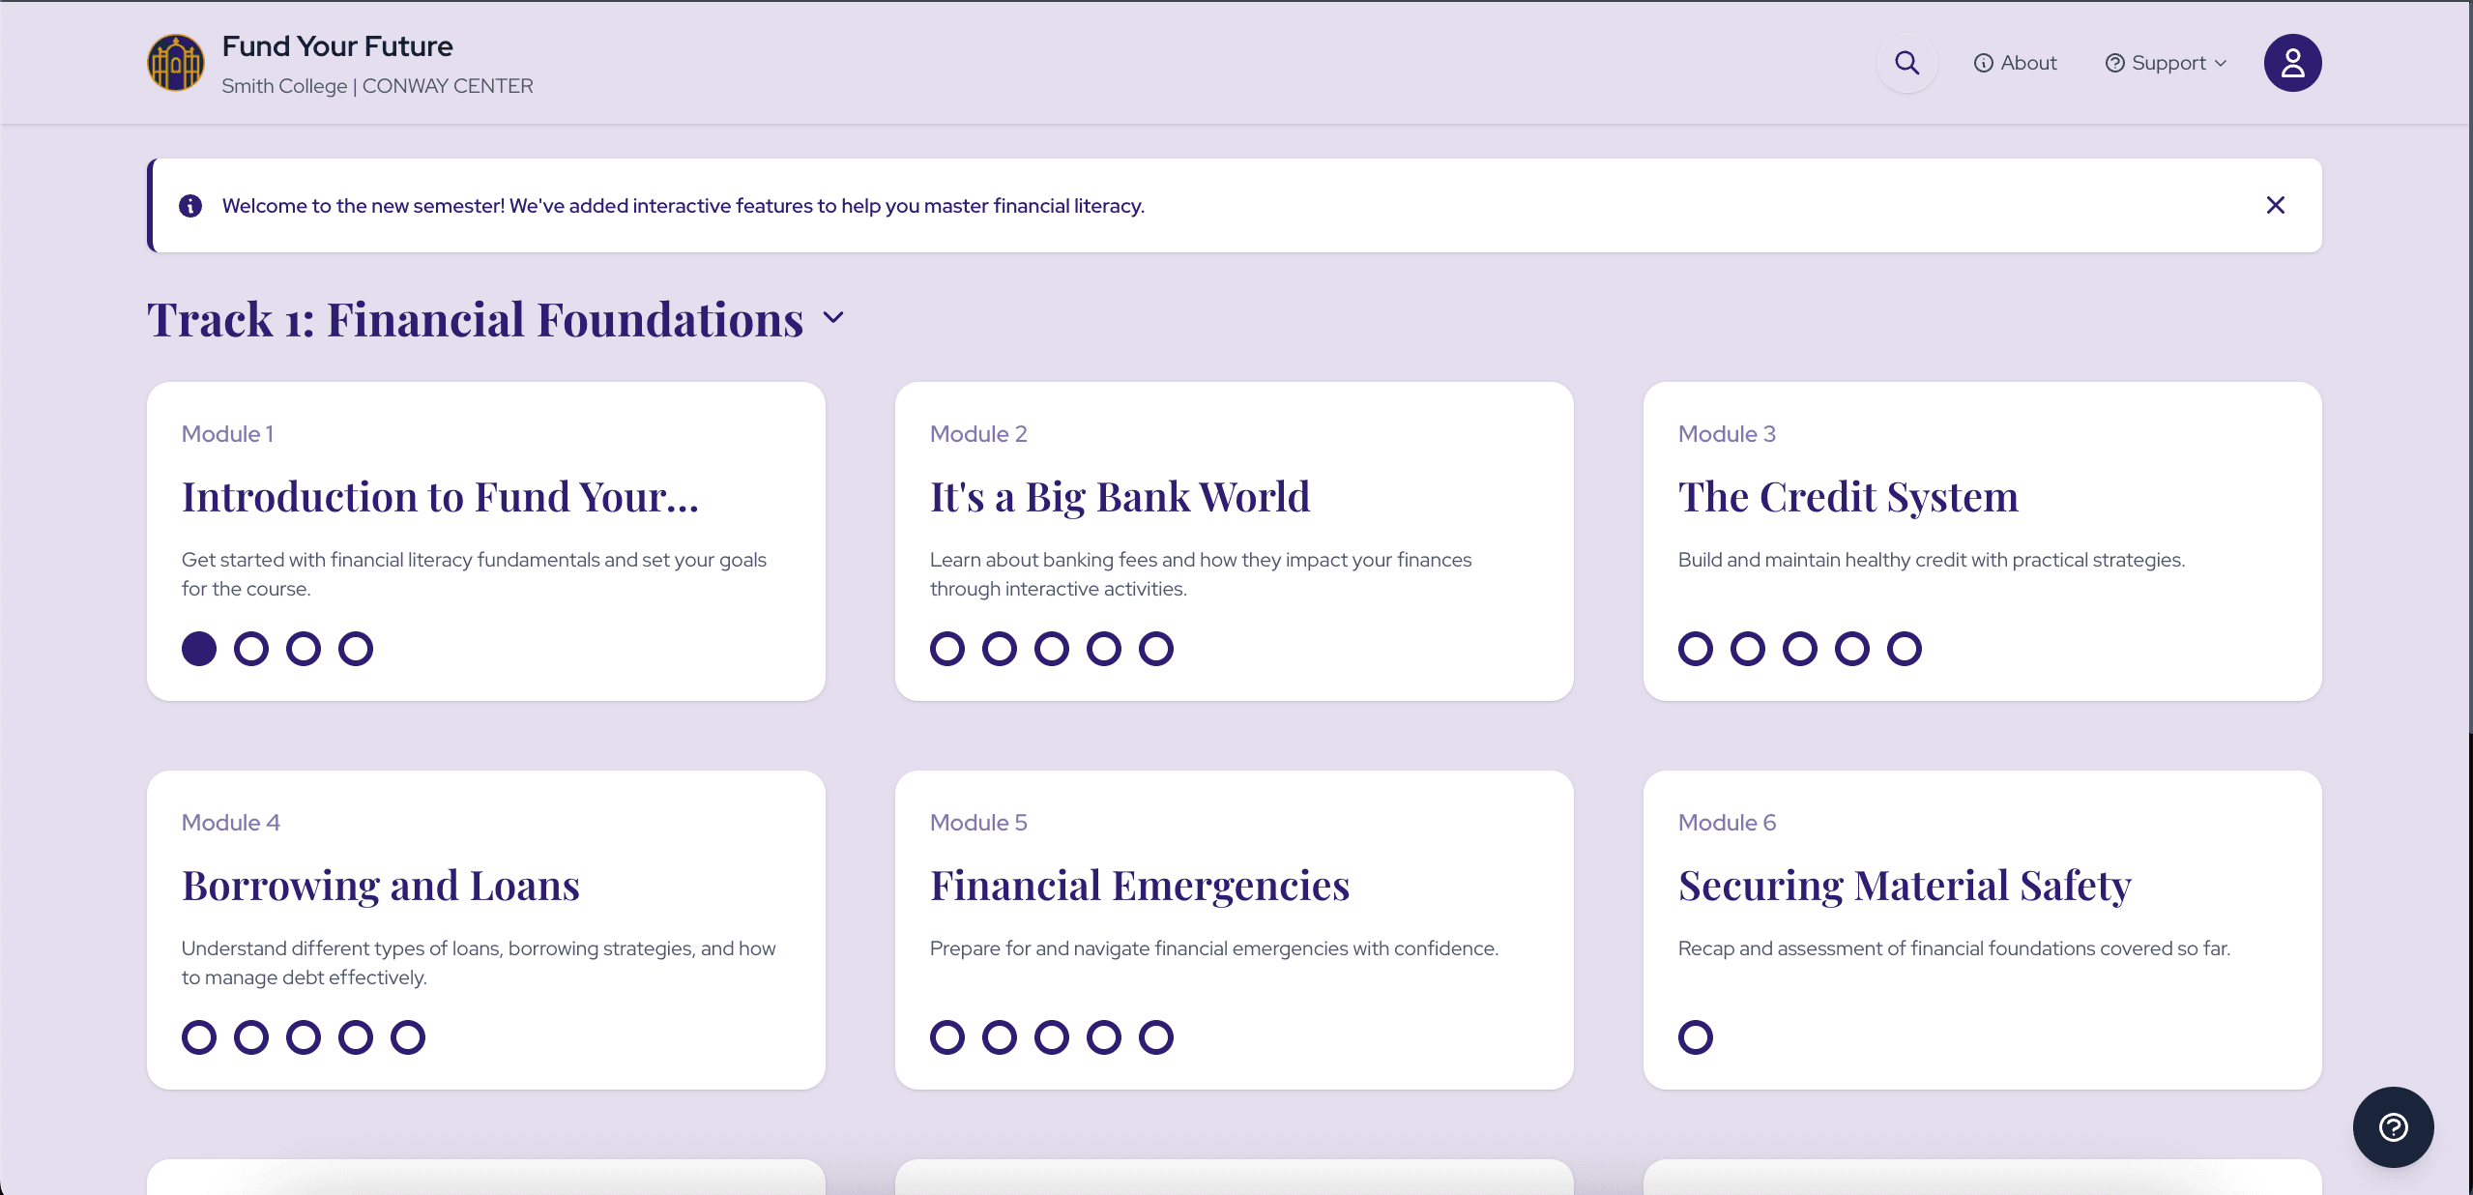Open the floating help widget bottom right

[2393, 1127]
